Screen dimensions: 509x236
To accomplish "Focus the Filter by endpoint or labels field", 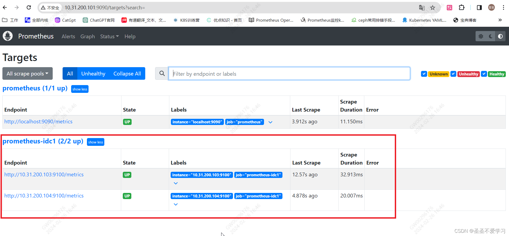I will [x=289, y=74].
